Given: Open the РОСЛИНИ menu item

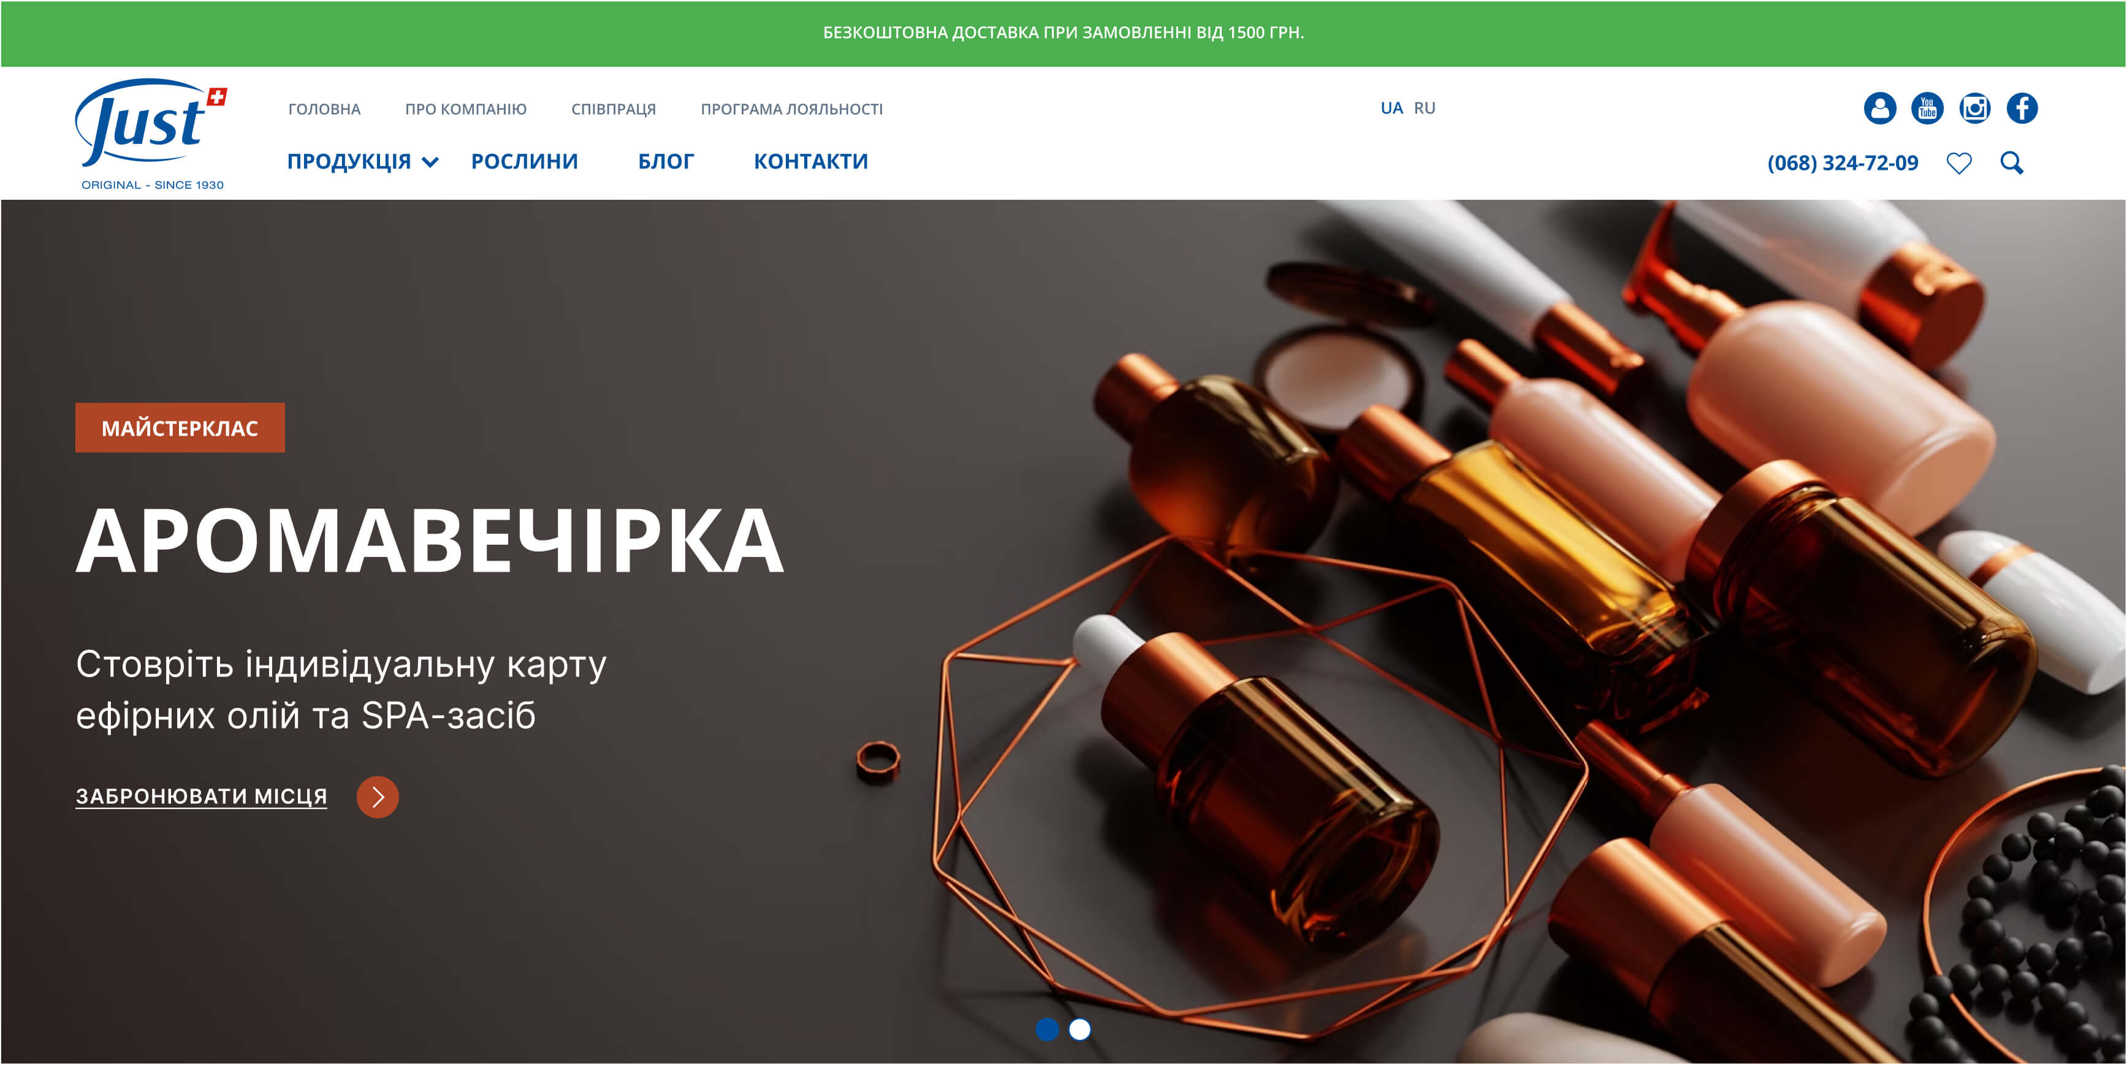Looking at the screenshot, I should [524, 161].
